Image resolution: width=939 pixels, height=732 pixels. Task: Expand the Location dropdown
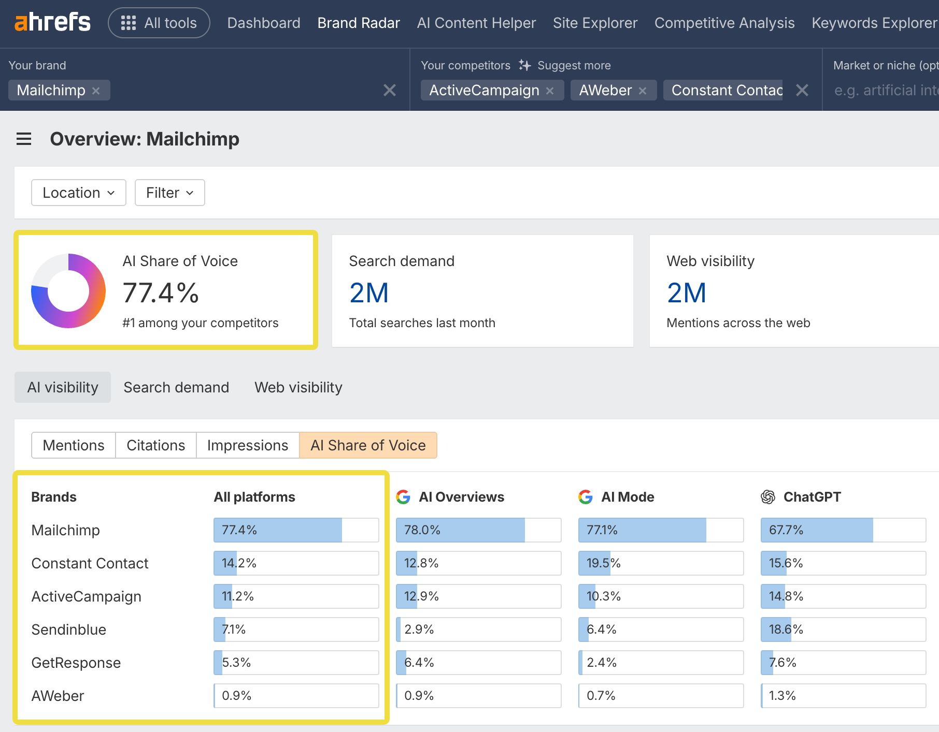click(x=79, y=193)
